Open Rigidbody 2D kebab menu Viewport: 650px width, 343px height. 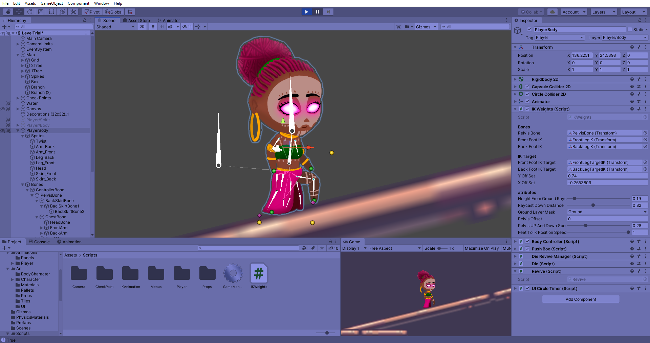(645, 79)
